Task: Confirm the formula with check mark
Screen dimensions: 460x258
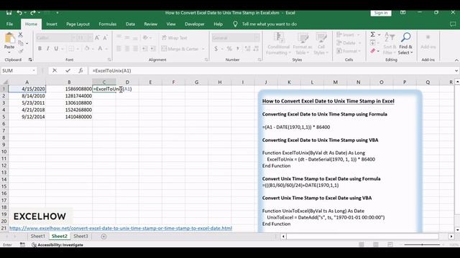Action: coord(68,70)
